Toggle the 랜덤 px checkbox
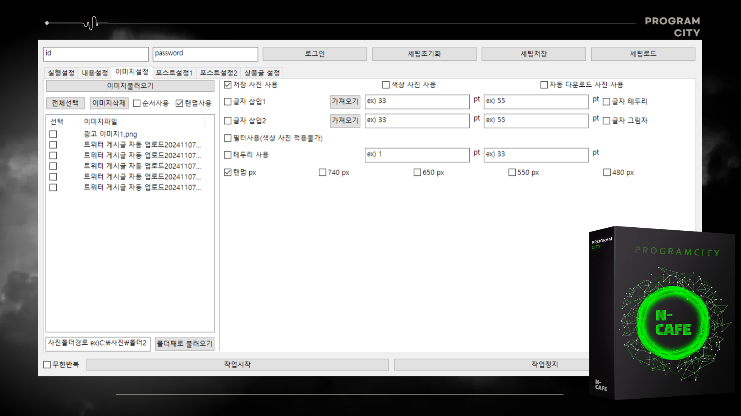741x416 pixels. (228, 173)
